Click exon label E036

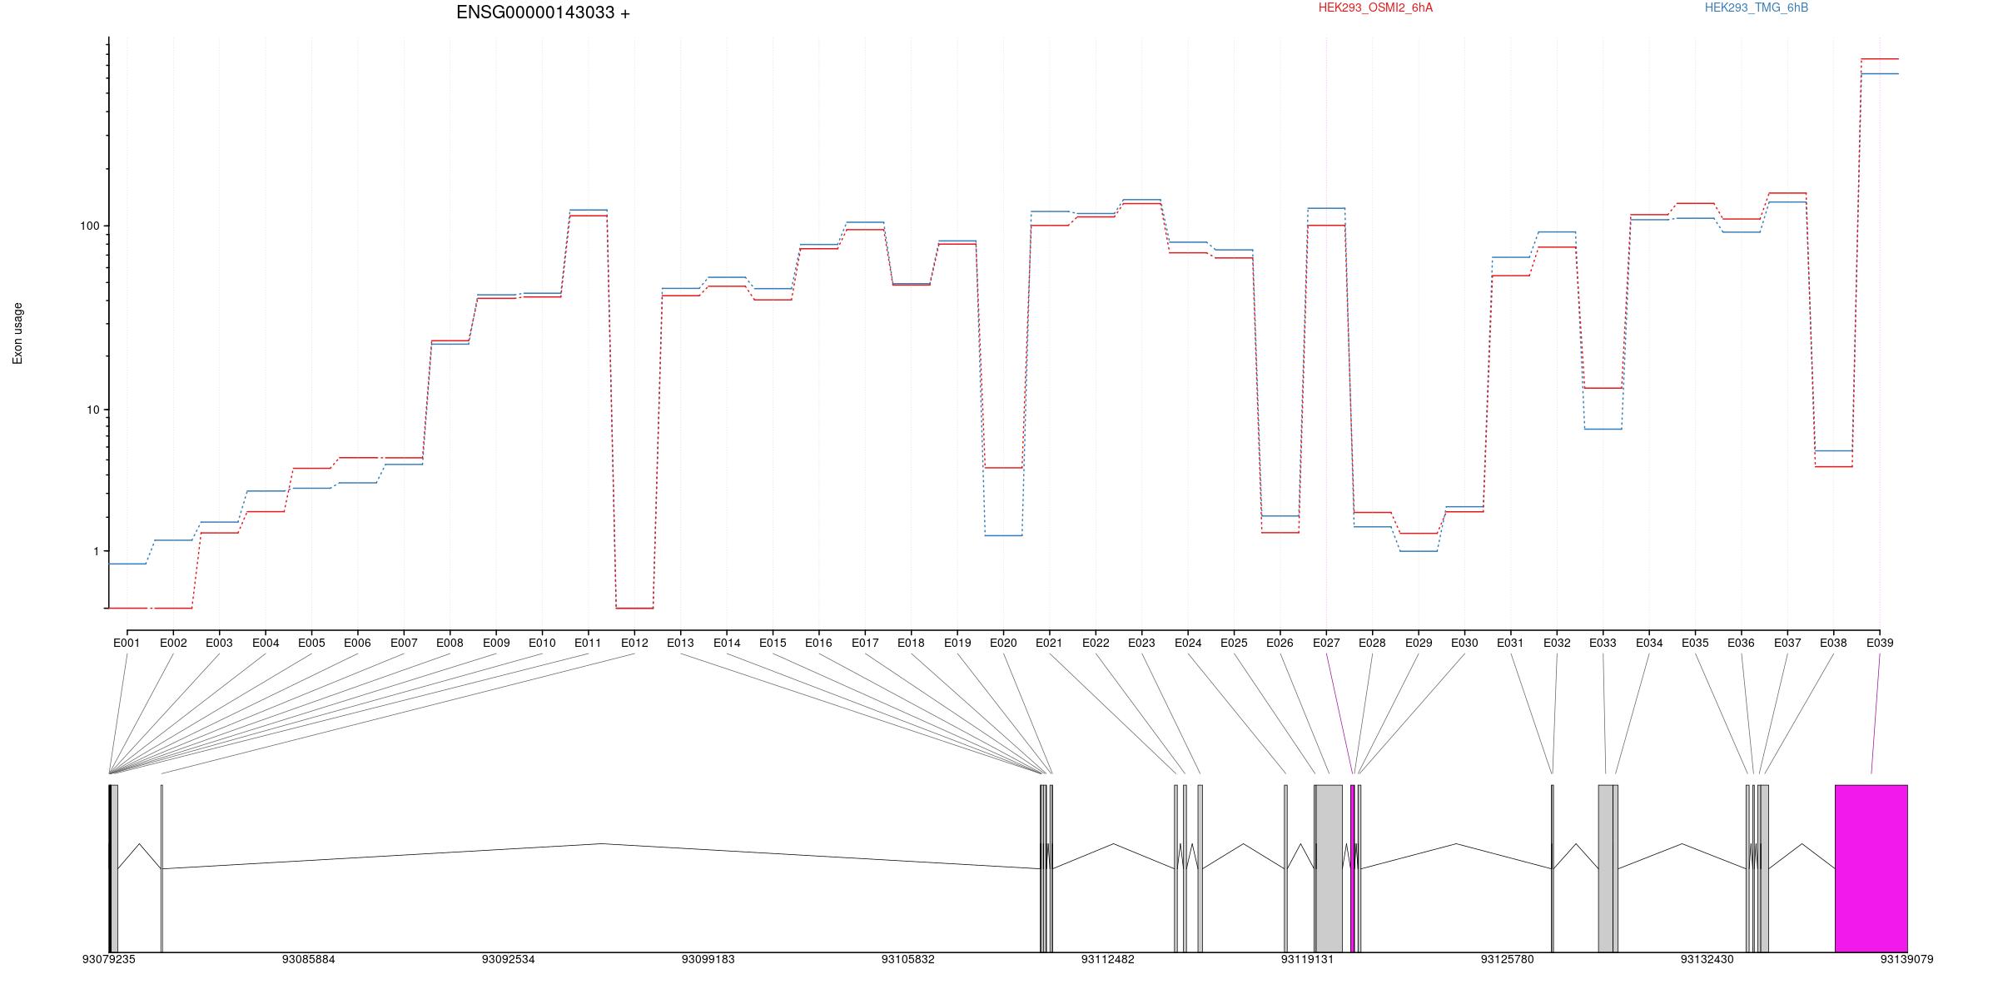(1741, 643)
